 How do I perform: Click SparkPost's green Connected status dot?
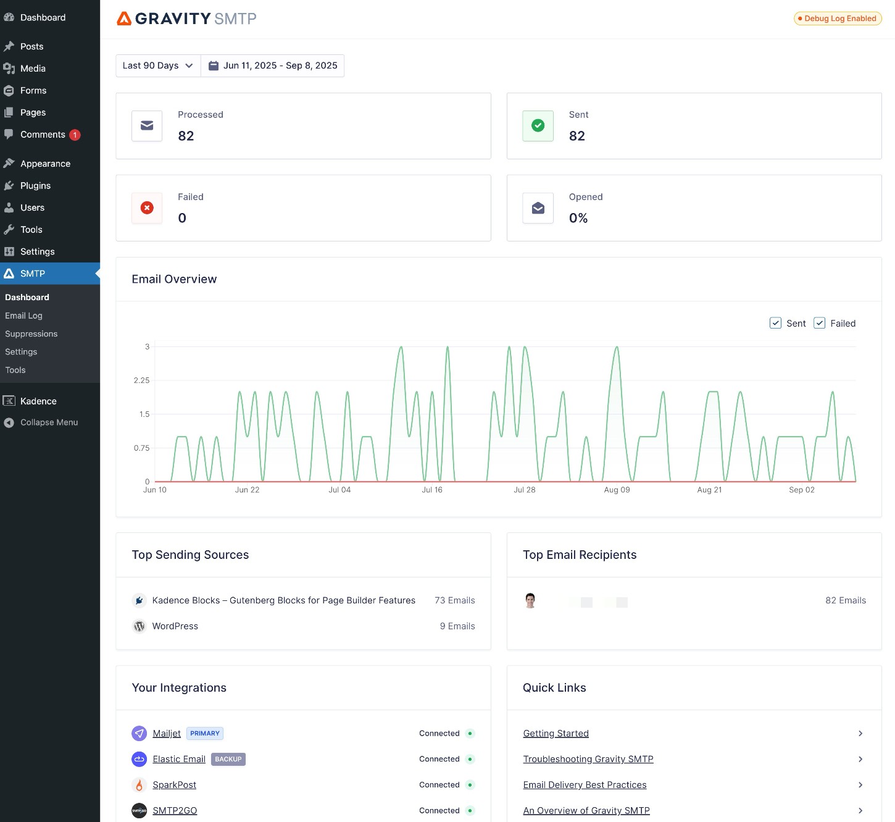[x=470, y=785]
